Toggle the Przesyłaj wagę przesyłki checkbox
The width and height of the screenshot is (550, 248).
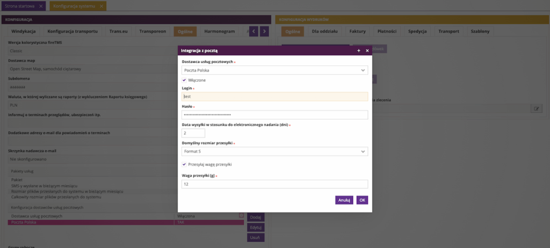point(184,164)
